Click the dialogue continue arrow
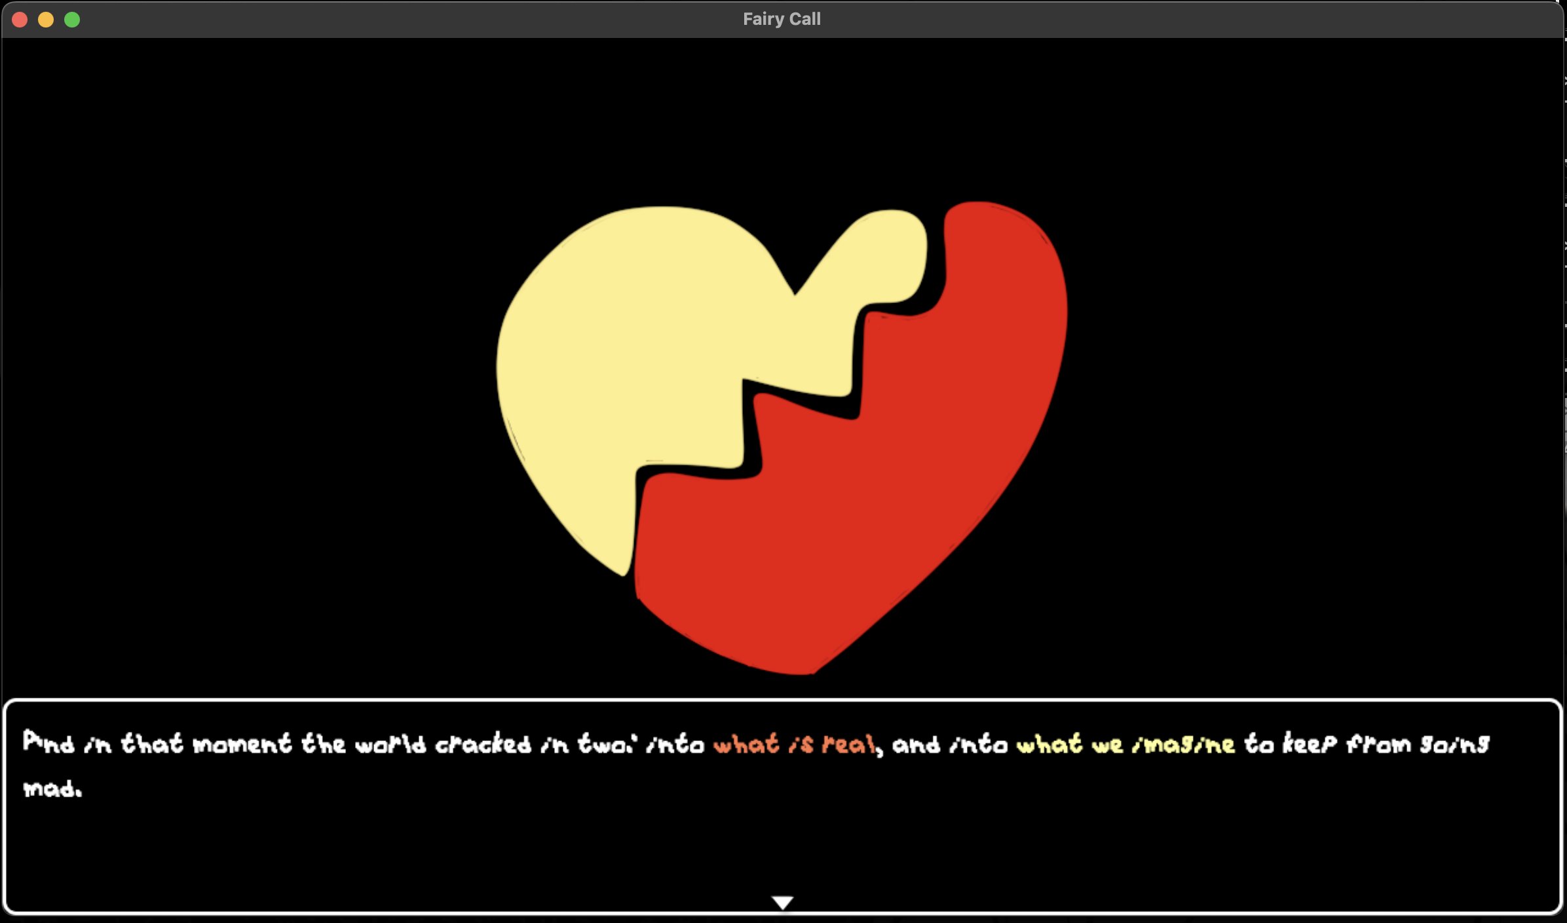This screenshot has height=923, width=1567. (x=783, y=902)
